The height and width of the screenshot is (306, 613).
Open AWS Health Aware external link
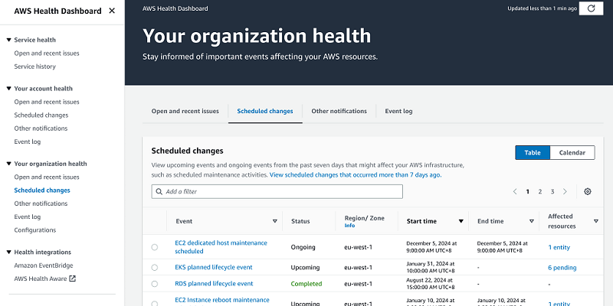click(x=45, y=278)
